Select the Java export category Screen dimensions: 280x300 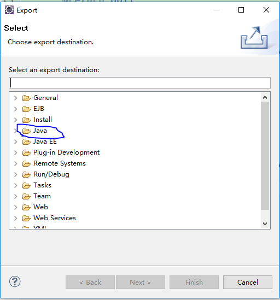pos(40,131)
